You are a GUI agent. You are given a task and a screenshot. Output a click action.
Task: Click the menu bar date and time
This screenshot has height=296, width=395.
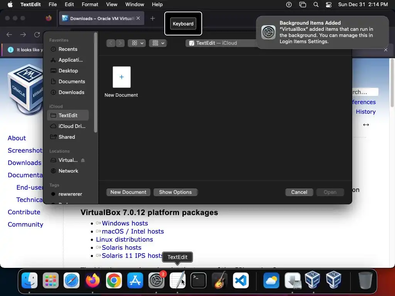tap(363, 4)
